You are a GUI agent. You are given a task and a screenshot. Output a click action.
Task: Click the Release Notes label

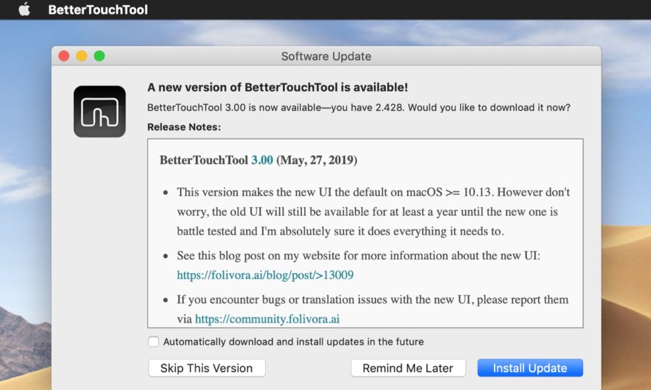click(182, 126)
